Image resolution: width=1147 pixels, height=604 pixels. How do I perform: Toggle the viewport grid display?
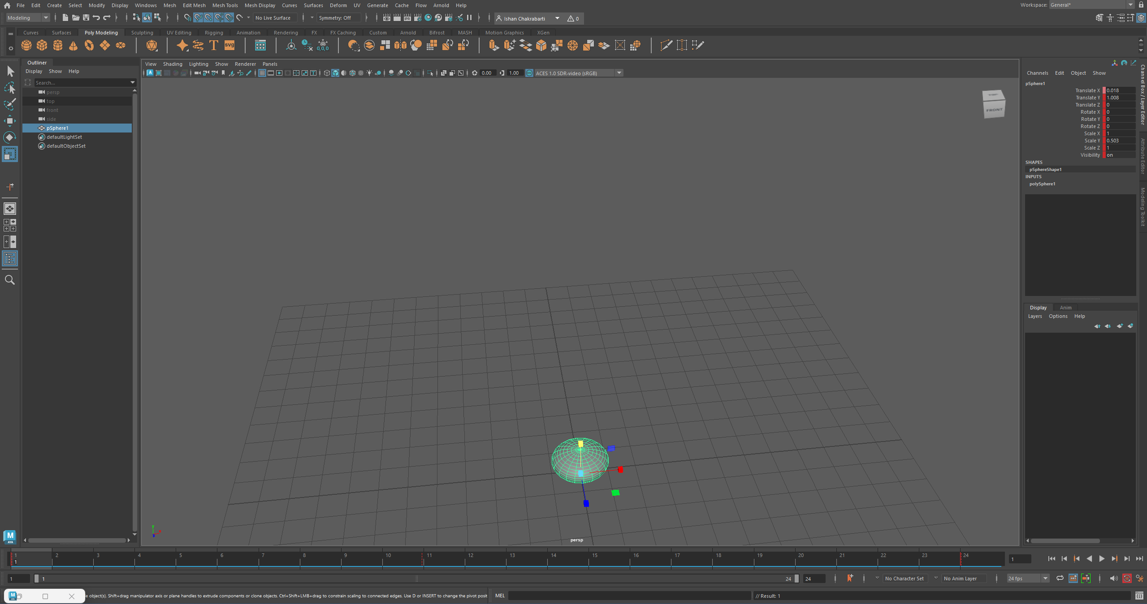(262, 73)
